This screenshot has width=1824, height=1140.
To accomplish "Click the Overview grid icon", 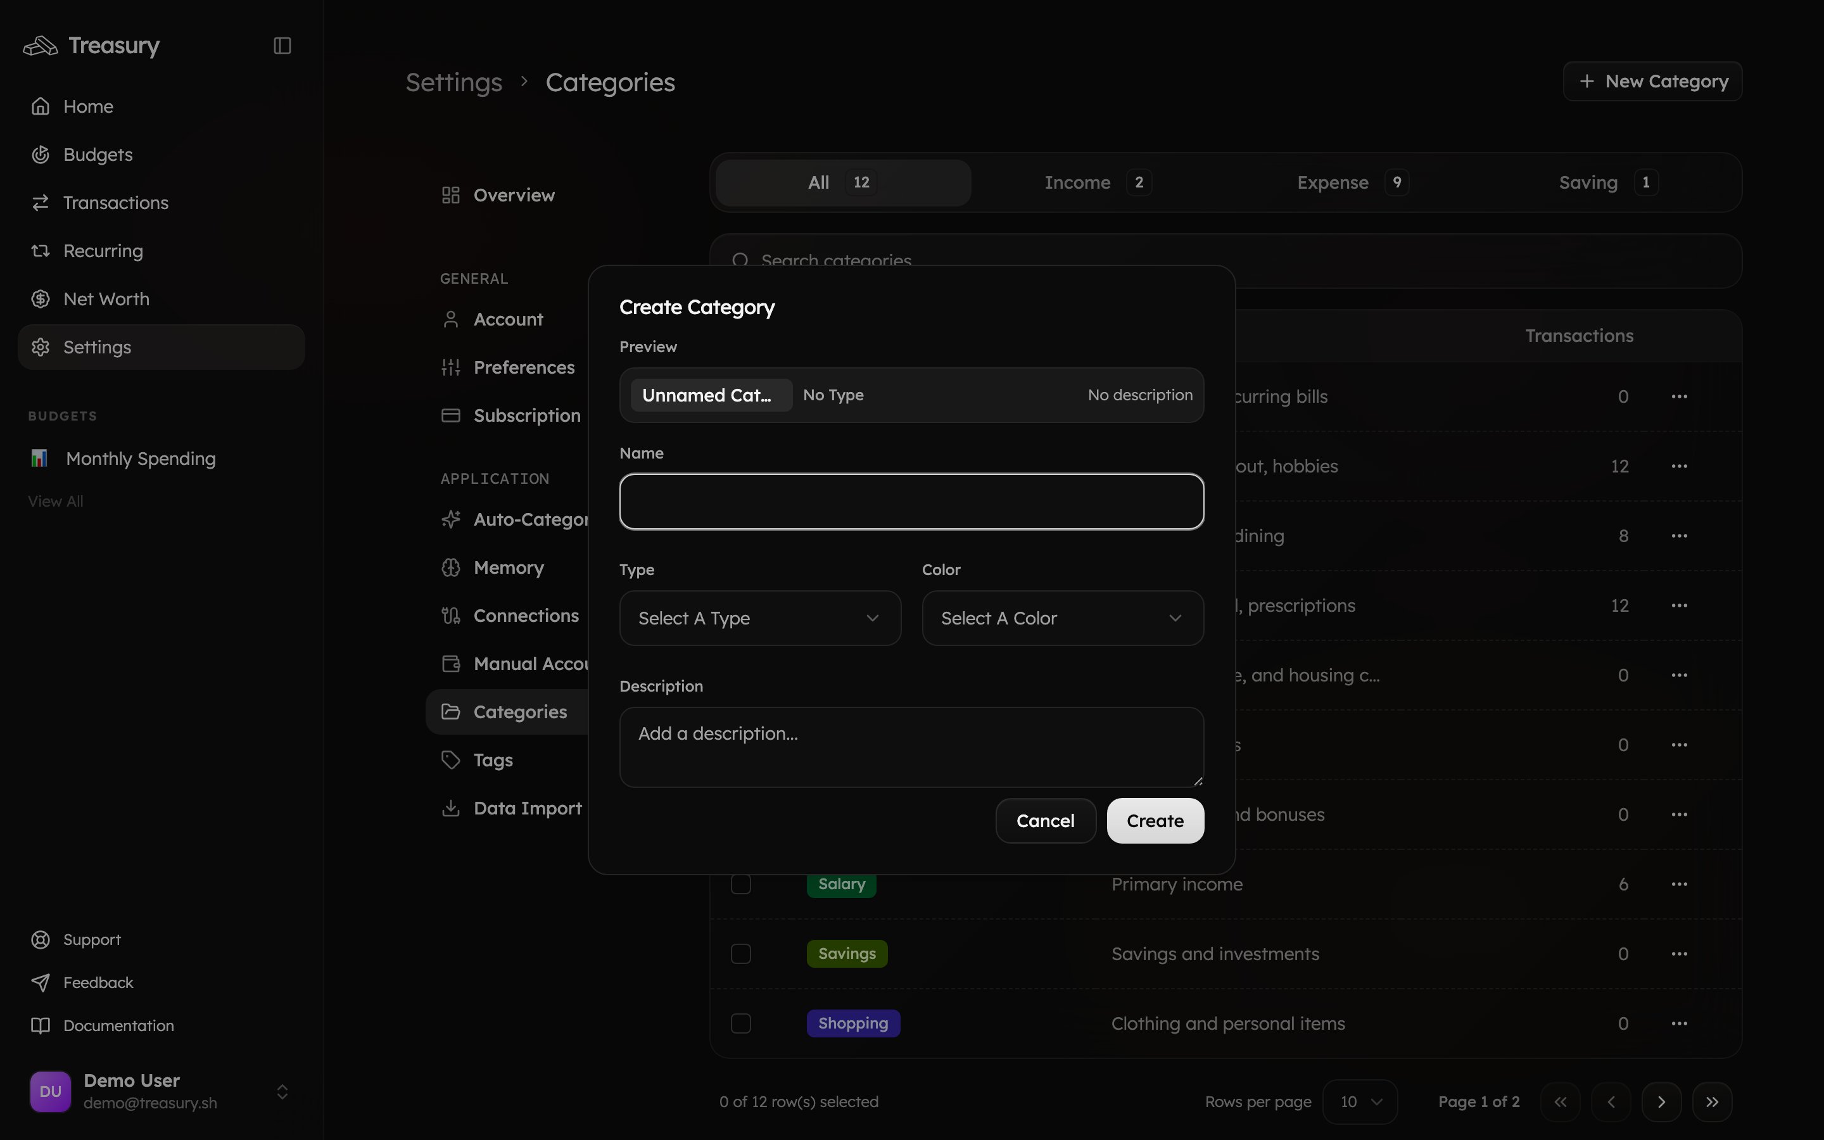I will 451,195.
